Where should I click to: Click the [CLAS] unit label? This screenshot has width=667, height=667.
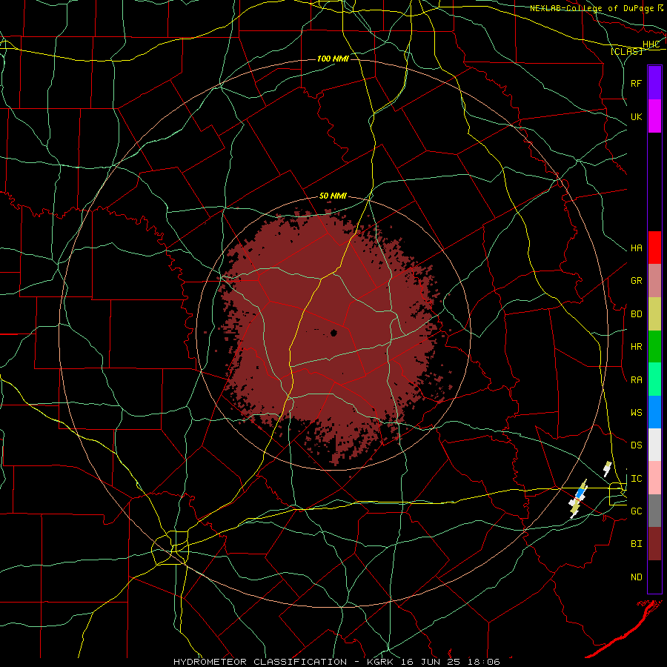coord(626,51)
